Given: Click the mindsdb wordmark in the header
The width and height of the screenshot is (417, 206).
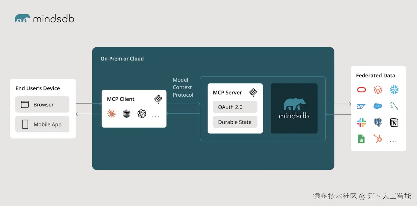Looking at the screenshot, I should point(54,19).
